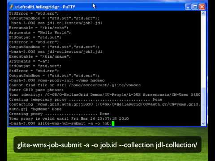
Task: Click the voms-proxy-init -voms hgdemo command line
Action: pyautogui.click(x=57, y=80)
